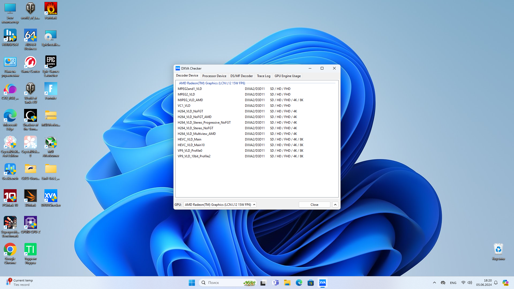
Task: Switch to the GPU Engine Usage tab
Action: (288, 76)
